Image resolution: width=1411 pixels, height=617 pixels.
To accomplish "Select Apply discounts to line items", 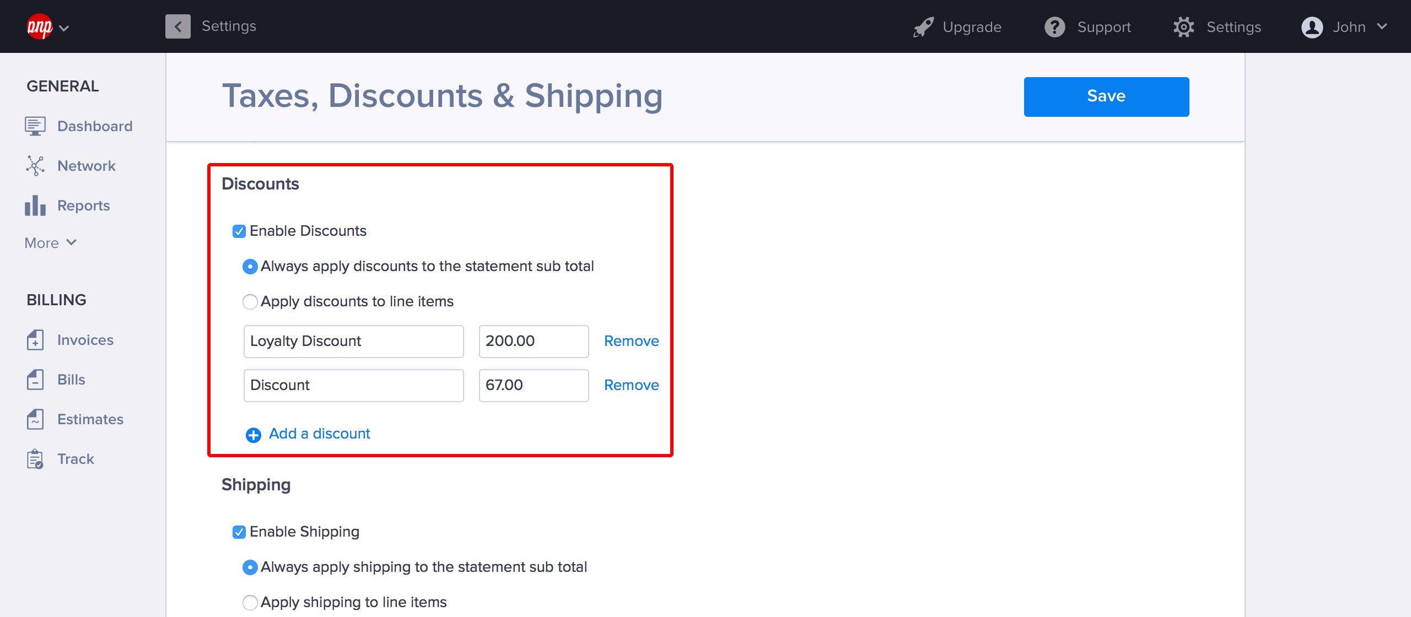I will pyautogui.click(x=250, y=302).
